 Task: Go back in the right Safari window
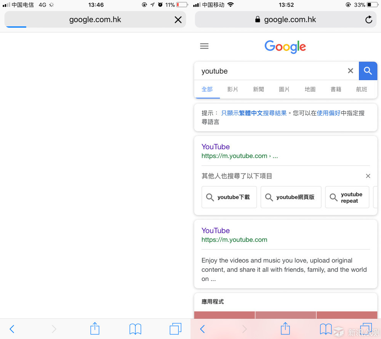tap(202, 329)
